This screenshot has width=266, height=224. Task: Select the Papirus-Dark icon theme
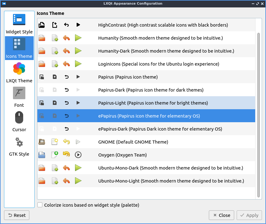(150, 90)
